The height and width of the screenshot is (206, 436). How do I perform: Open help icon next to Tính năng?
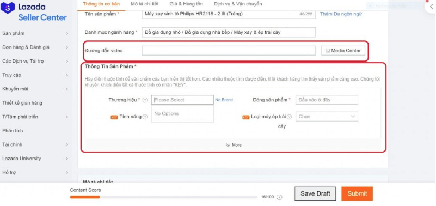click(145, 117)
